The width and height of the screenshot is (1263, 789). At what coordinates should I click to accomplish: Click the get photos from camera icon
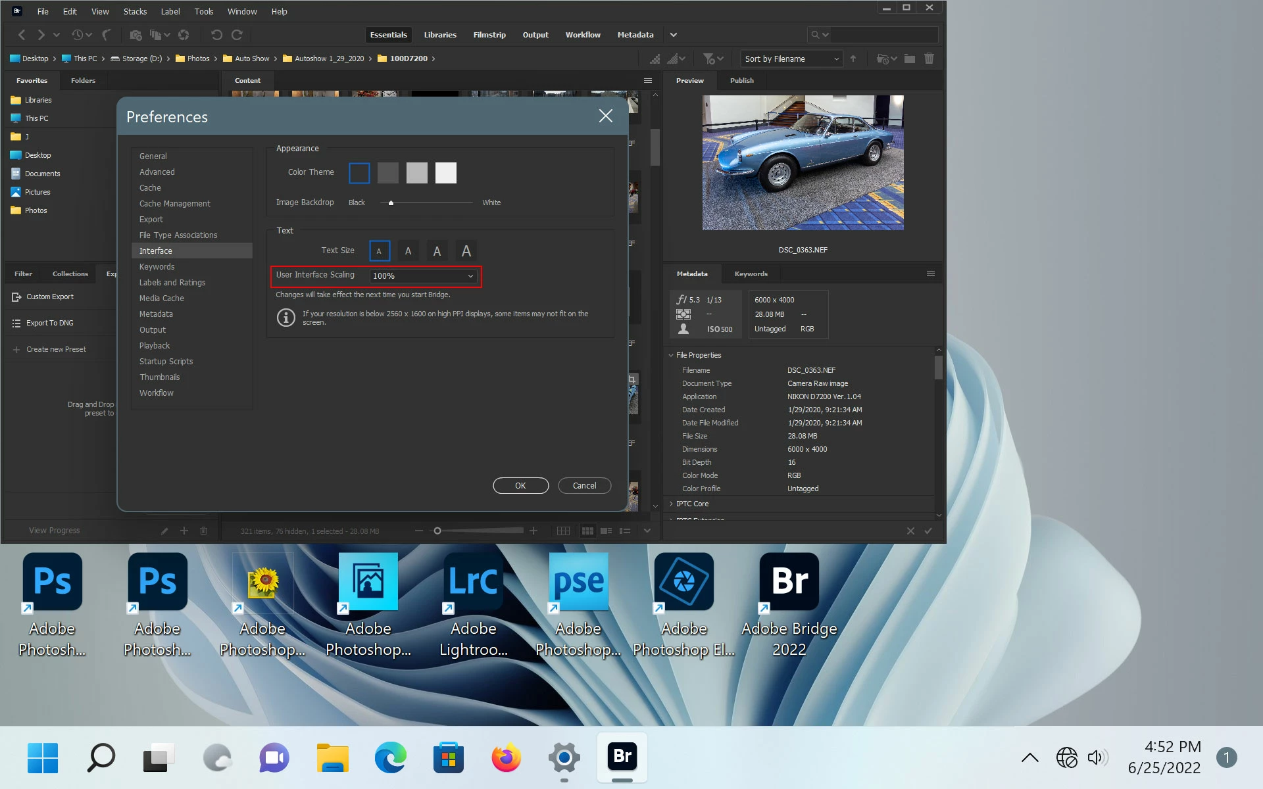pos(136,35)
